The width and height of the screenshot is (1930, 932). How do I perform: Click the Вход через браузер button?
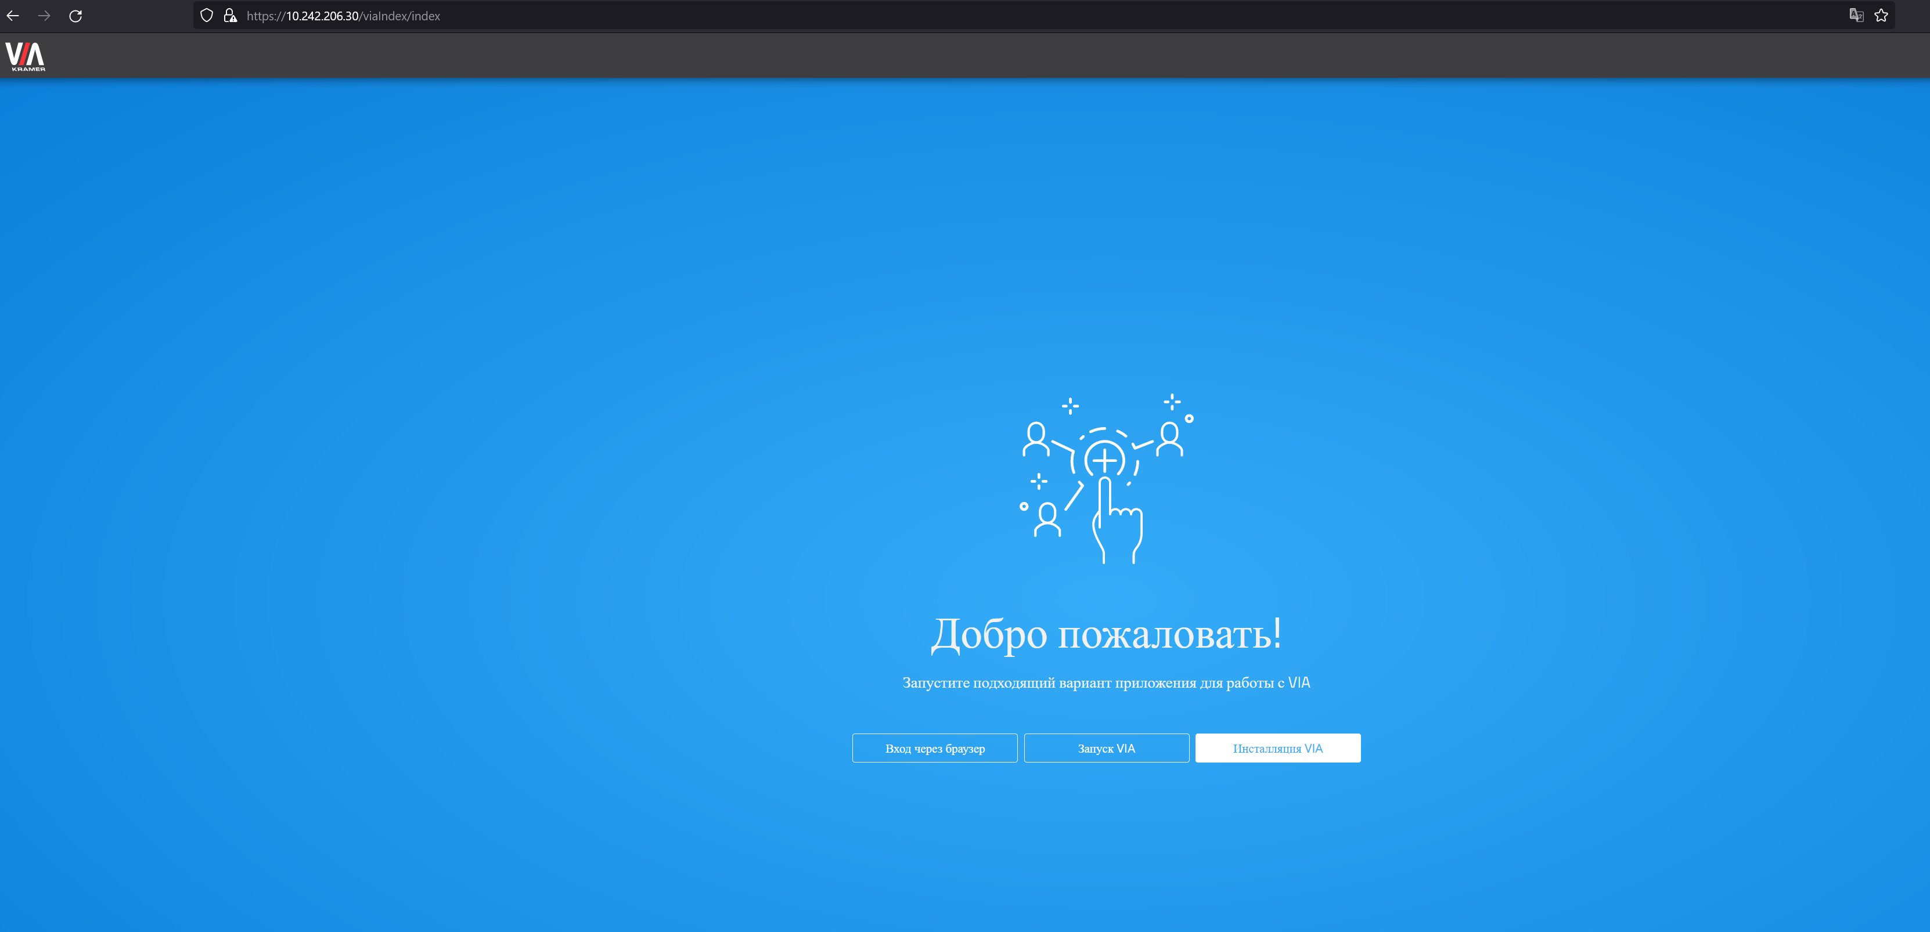tap(934, 748)
